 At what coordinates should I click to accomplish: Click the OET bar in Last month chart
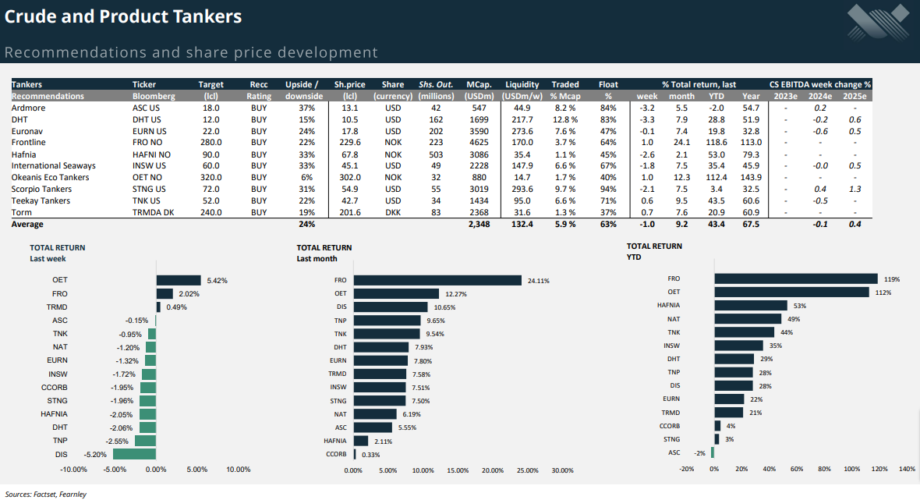[x=396, y=293]
